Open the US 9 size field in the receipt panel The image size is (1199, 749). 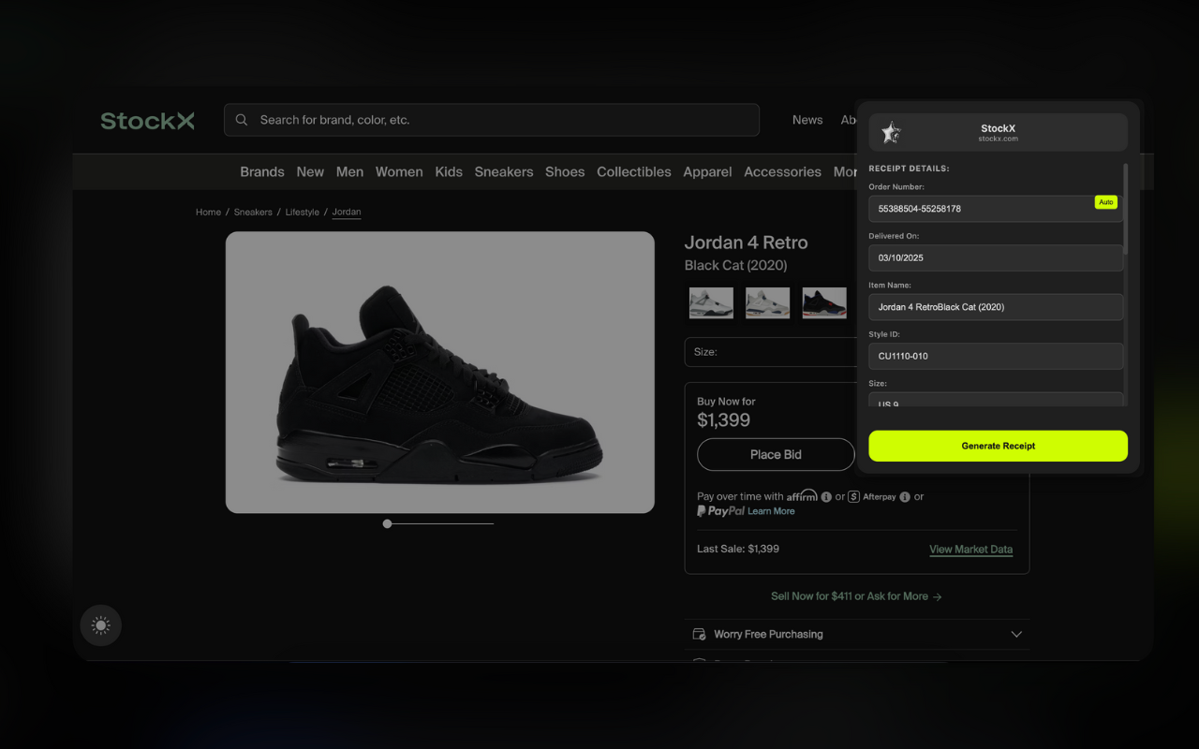pyautogui.click(x=995, y=401)
